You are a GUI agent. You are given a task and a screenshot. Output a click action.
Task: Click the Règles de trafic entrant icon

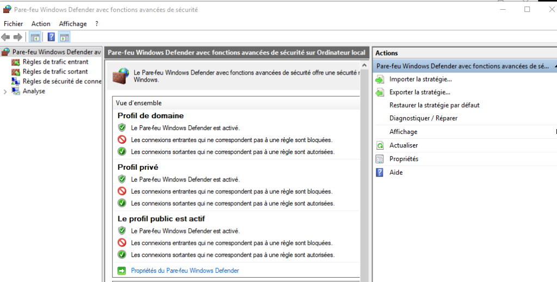[x=16, y=62]
